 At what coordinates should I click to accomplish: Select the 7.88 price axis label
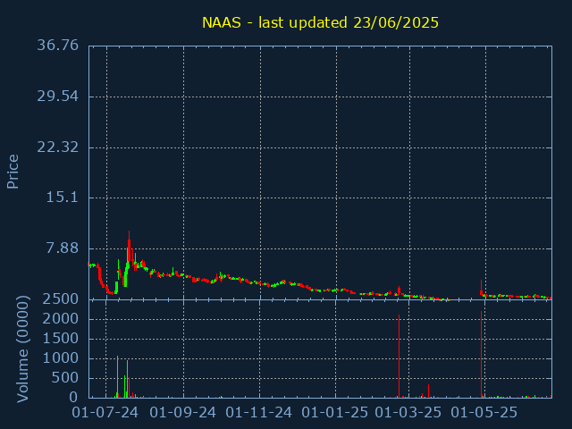click(x=62, y=248)
